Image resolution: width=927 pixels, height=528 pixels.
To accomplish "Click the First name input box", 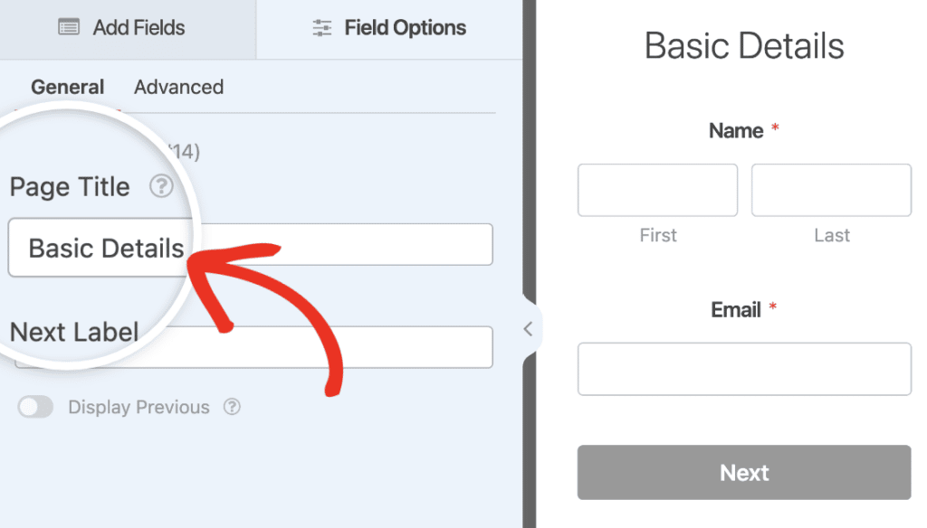I will [657, 190].
